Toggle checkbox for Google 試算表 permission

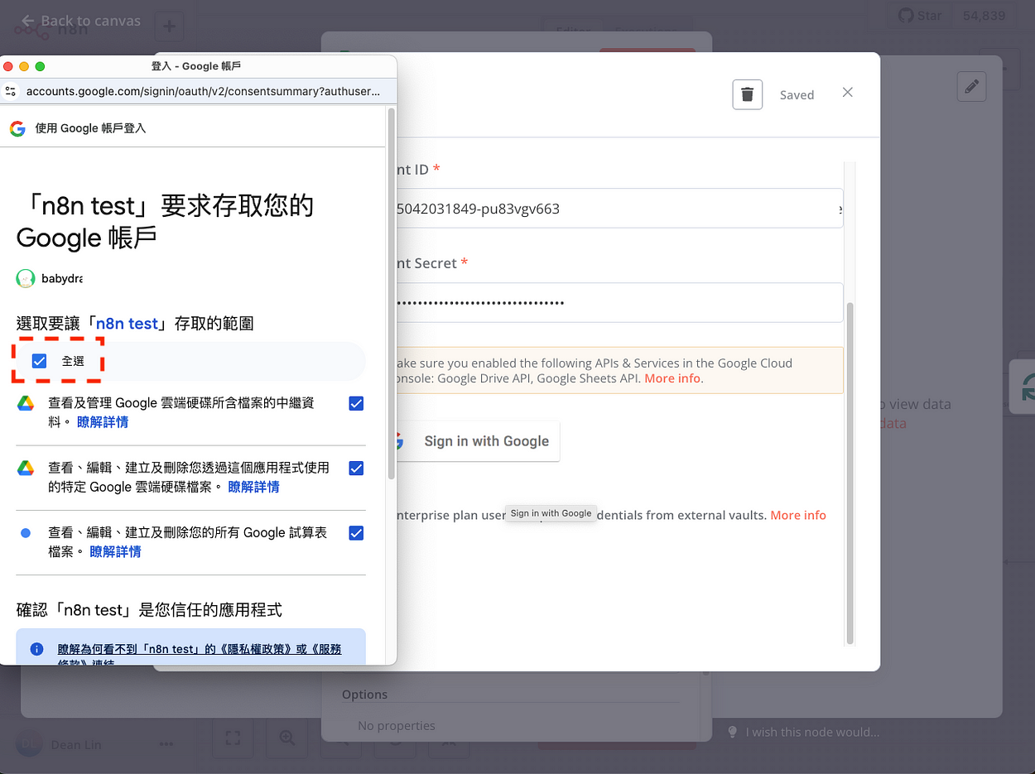click(356, 533)
